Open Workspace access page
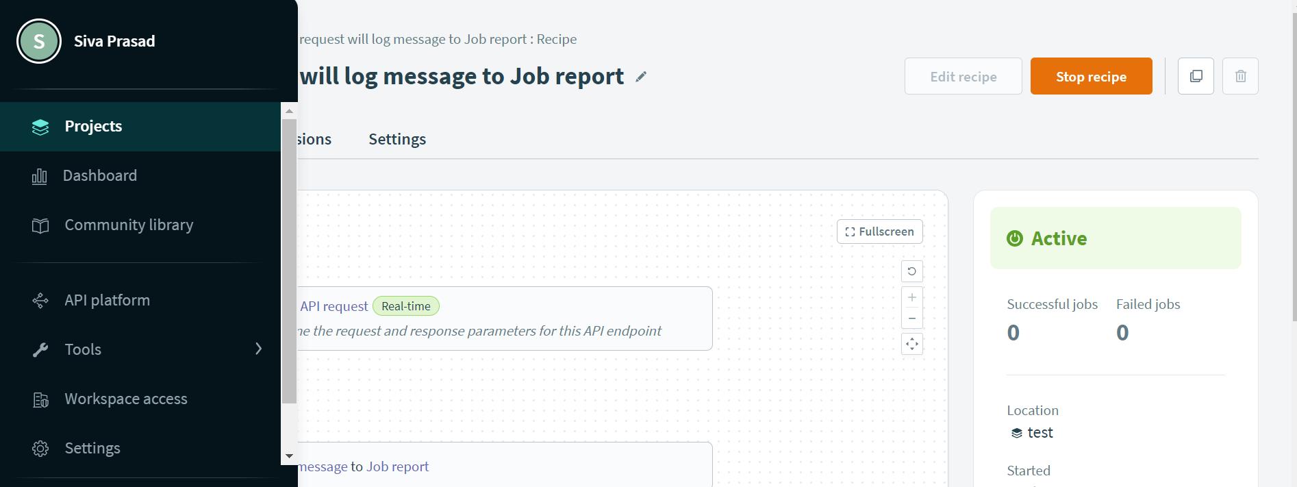 click(125, 399)
